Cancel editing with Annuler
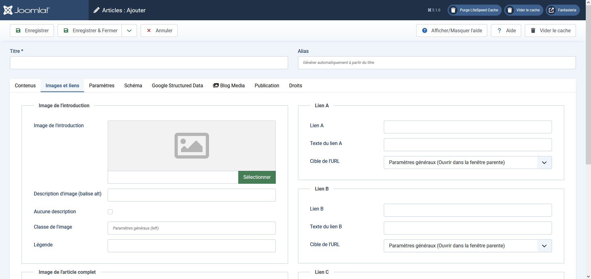 (x=159, y=31)
